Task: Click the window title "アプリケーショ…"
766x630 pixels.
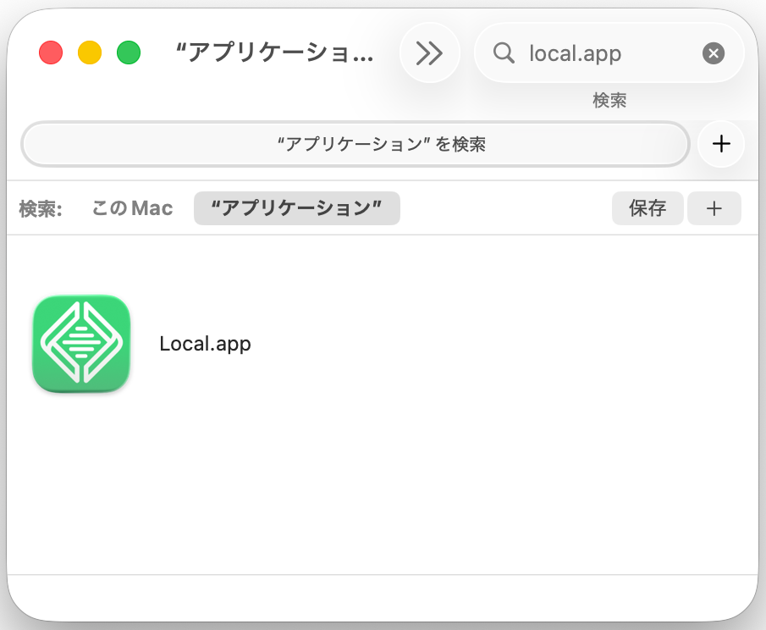Action: tap(274, 52)
